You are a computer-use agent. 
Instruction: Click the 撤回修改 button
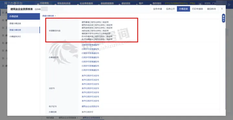click(211, 9)
